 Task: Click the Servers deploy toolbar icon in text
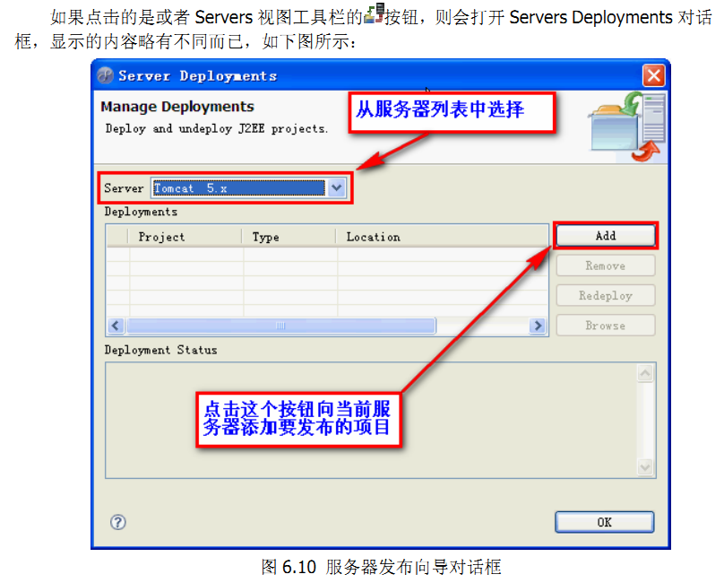pos(375,13)
